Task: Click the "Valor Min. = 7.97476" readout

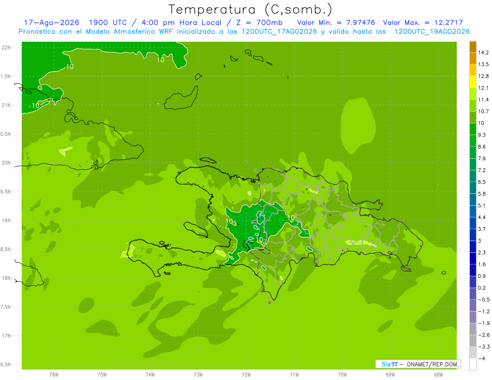Action: tap(336, 23)
